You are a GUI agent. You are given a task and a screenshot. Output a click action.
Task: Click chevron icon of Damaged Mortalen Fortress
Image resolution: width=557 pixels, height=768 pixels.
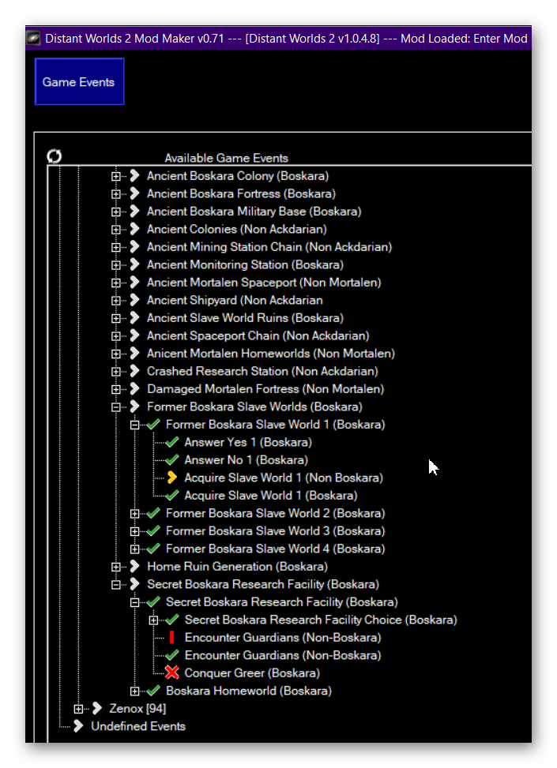tap(135, 389)
